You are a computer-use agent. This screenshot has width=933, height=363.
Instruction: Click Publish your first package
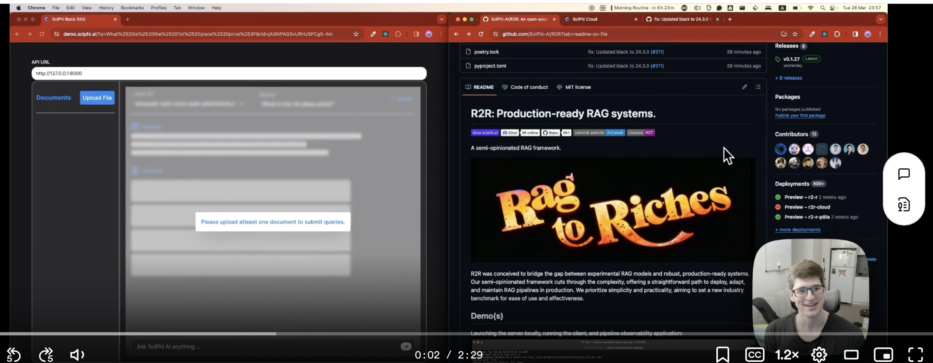click(x=800, y=116)
